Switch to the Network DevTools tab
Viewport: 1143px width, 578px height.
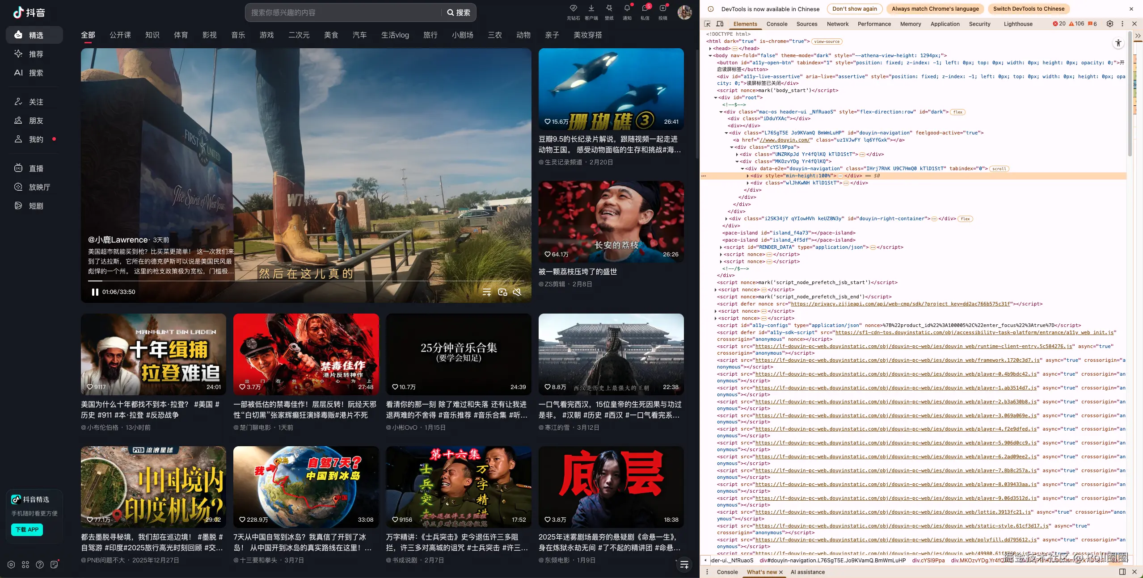pyautogui.click(x=837, y=24)
